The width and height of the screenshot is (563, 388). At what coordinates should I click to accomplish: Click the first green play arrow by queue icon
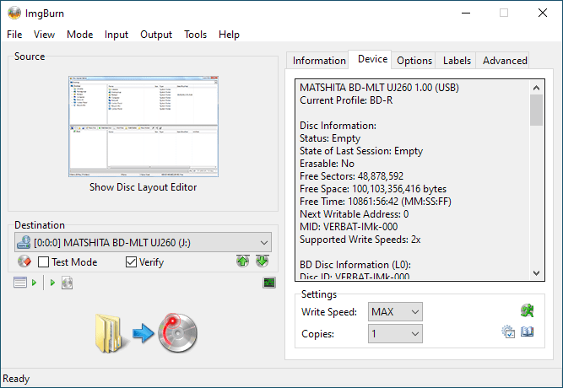pos(34,283)
